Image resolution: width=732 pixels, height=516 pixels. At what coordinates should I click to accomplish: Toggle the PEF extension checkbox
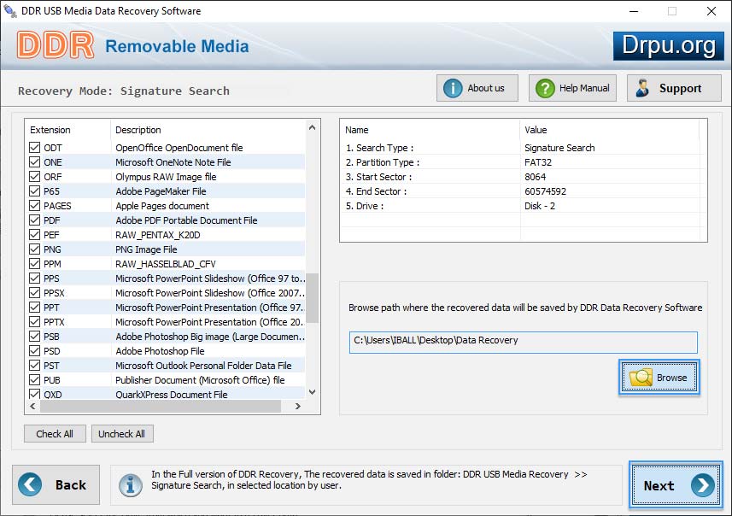(34, 234)
